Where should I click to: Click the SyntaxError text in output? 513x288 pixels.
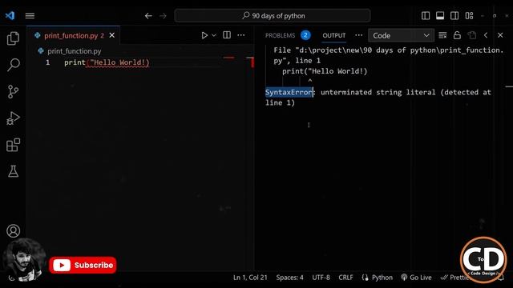click(289, 92)
